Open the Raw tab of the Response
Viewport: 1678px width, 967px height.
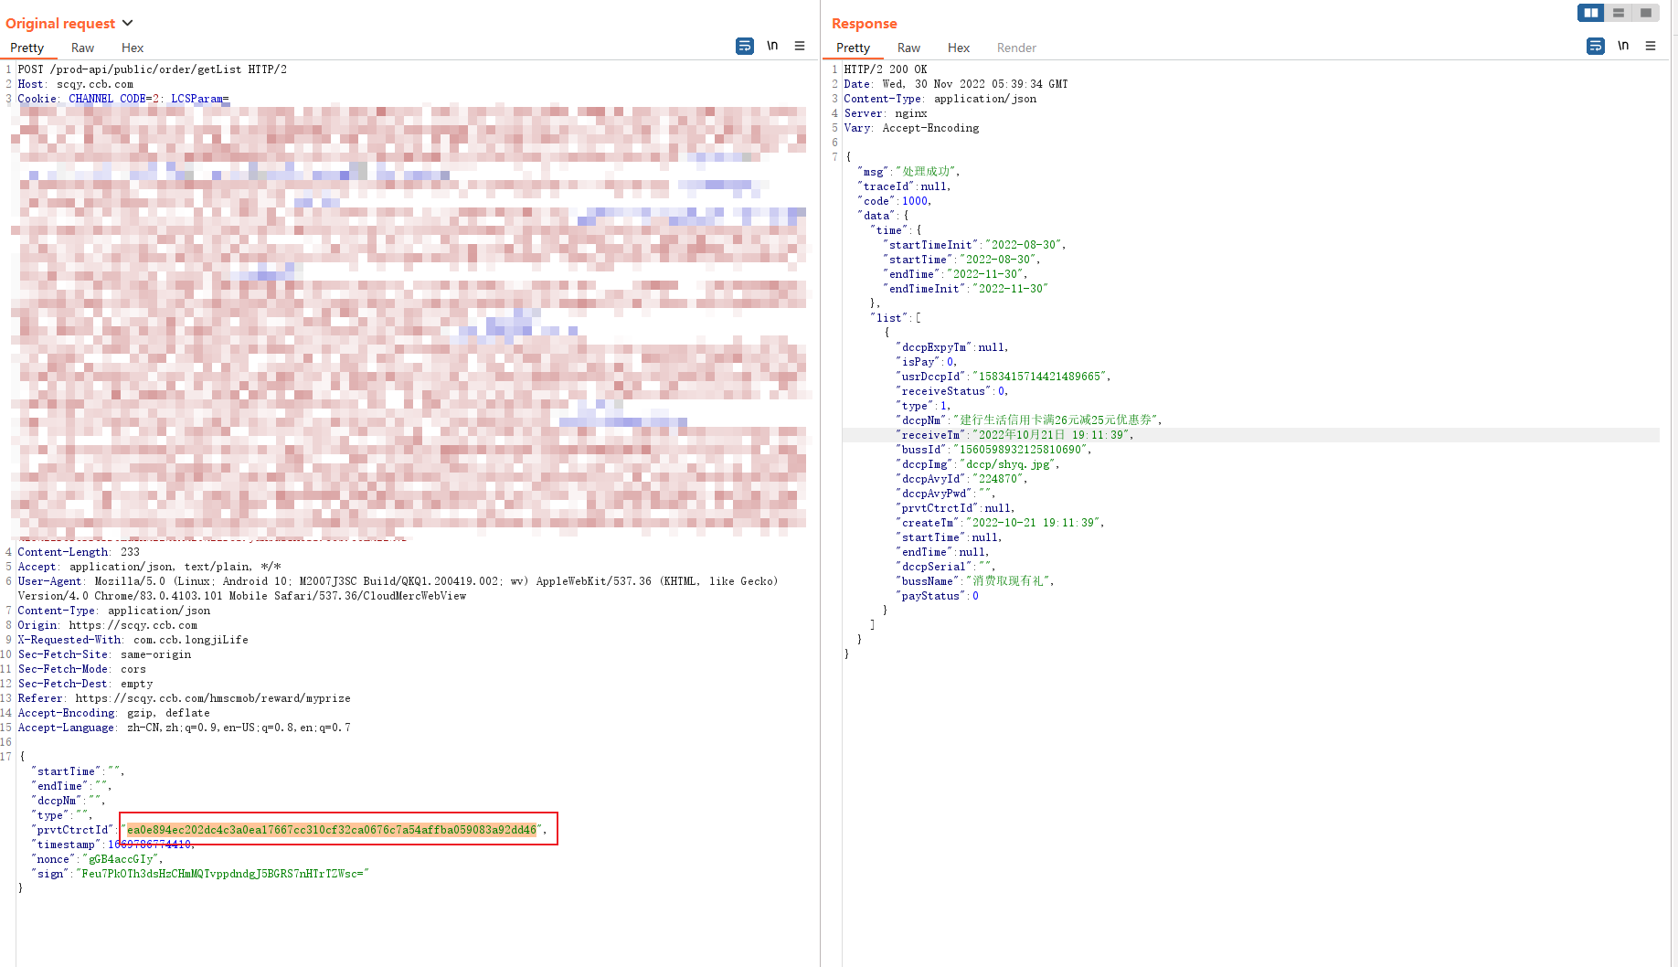tap(908, 48)
